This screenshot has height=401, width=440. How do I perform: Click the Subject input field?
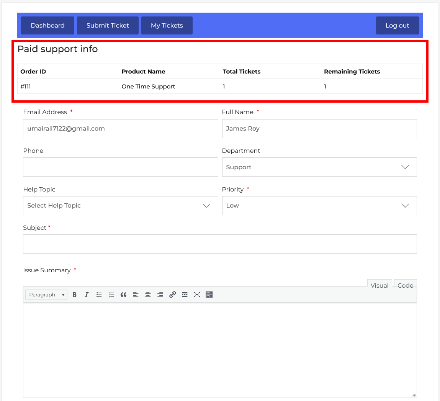coord(220,244)
